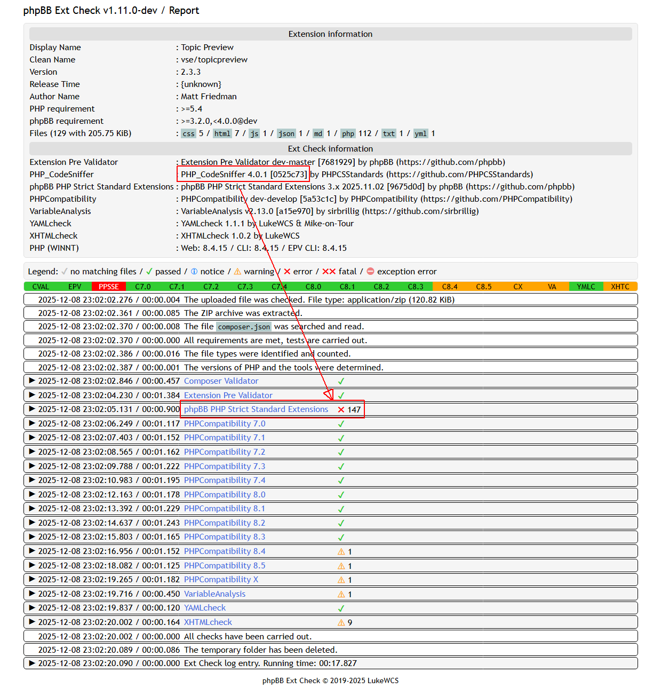Expand the Ext Check log entry row
Image resolution: width=653 pixels, height=689 pixels.
tap(32, 663)
